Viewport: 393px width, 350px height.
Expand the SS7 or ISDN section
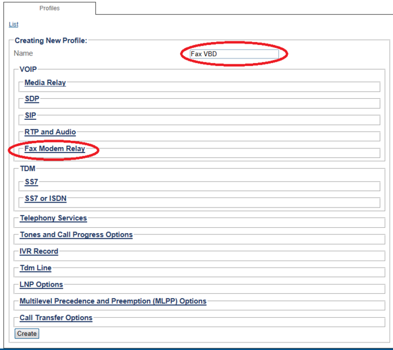(x=45, y=199)
